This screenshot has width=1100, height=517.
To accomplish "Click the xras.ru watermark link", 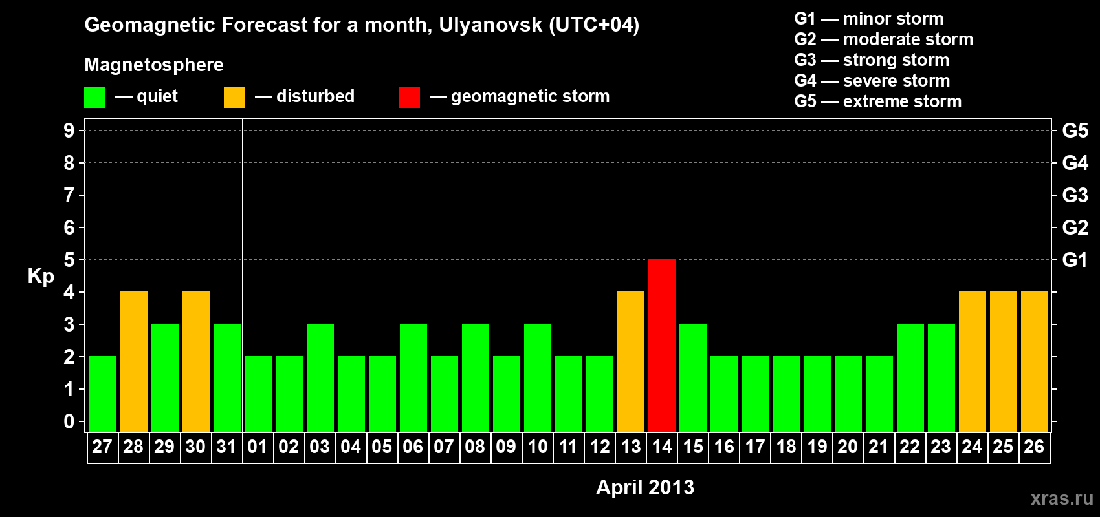I will tap(1062, 498).
